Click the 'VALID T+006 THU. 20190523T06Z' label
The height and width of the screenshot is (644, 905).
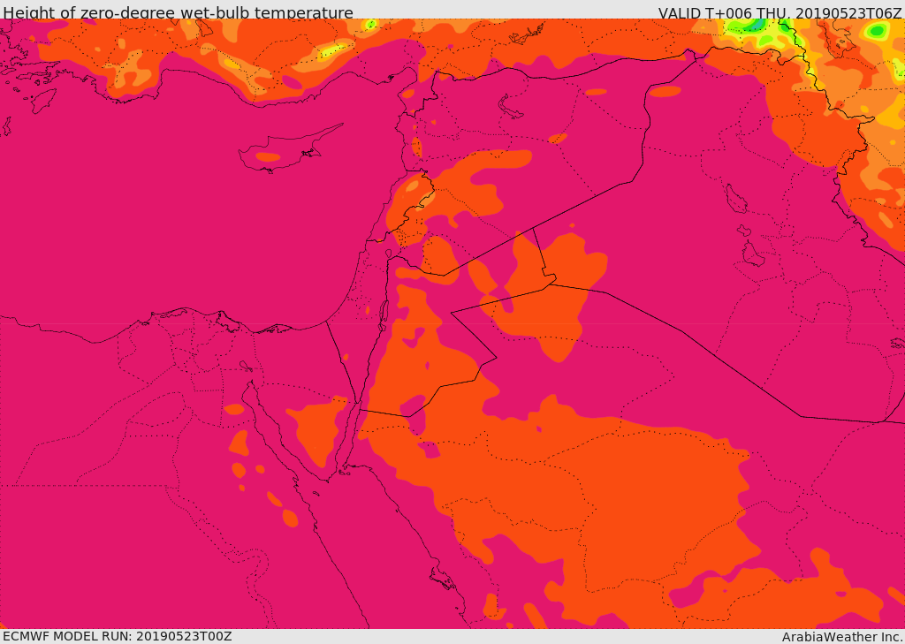point(781,12)
